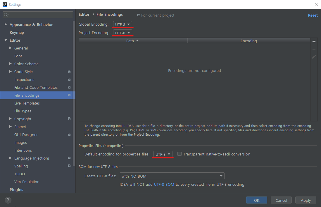
Task: Click the IntelliJ IDEA logo in title bar
Action: [5, 4]
